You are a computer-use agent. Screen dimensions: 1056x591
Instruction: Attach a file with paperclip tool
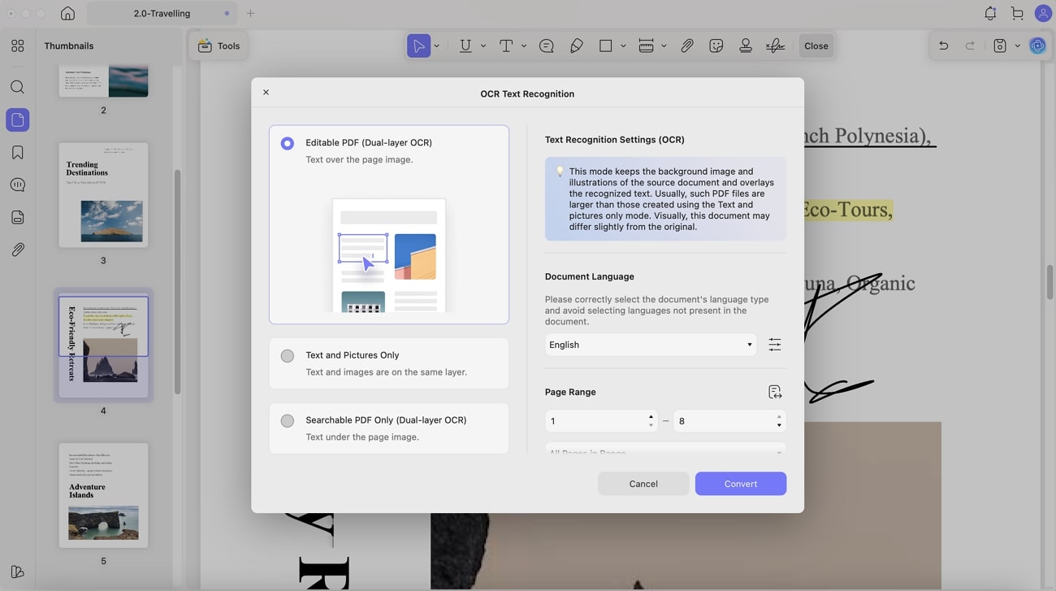687,46
